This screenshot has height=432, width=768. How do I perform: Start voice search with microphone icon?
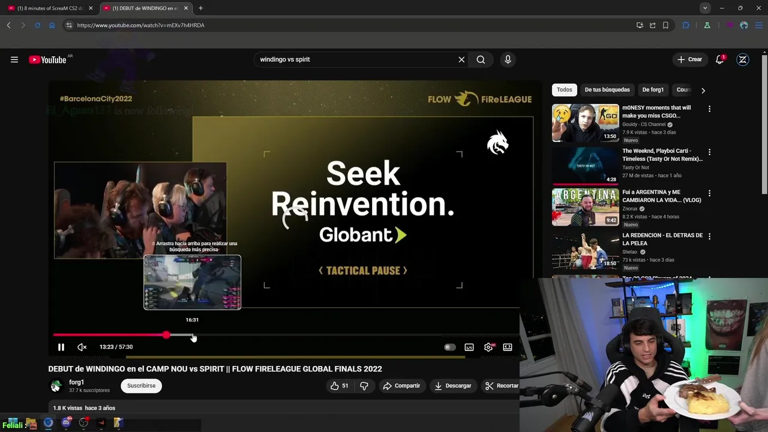coord(508,59)
